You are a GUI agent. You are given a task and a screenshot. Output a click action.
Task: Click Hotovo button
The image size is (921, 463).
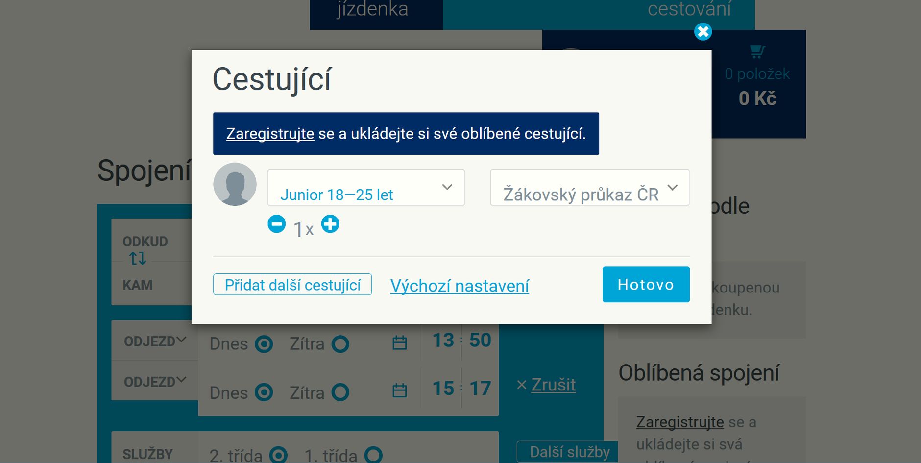[646, 284]
